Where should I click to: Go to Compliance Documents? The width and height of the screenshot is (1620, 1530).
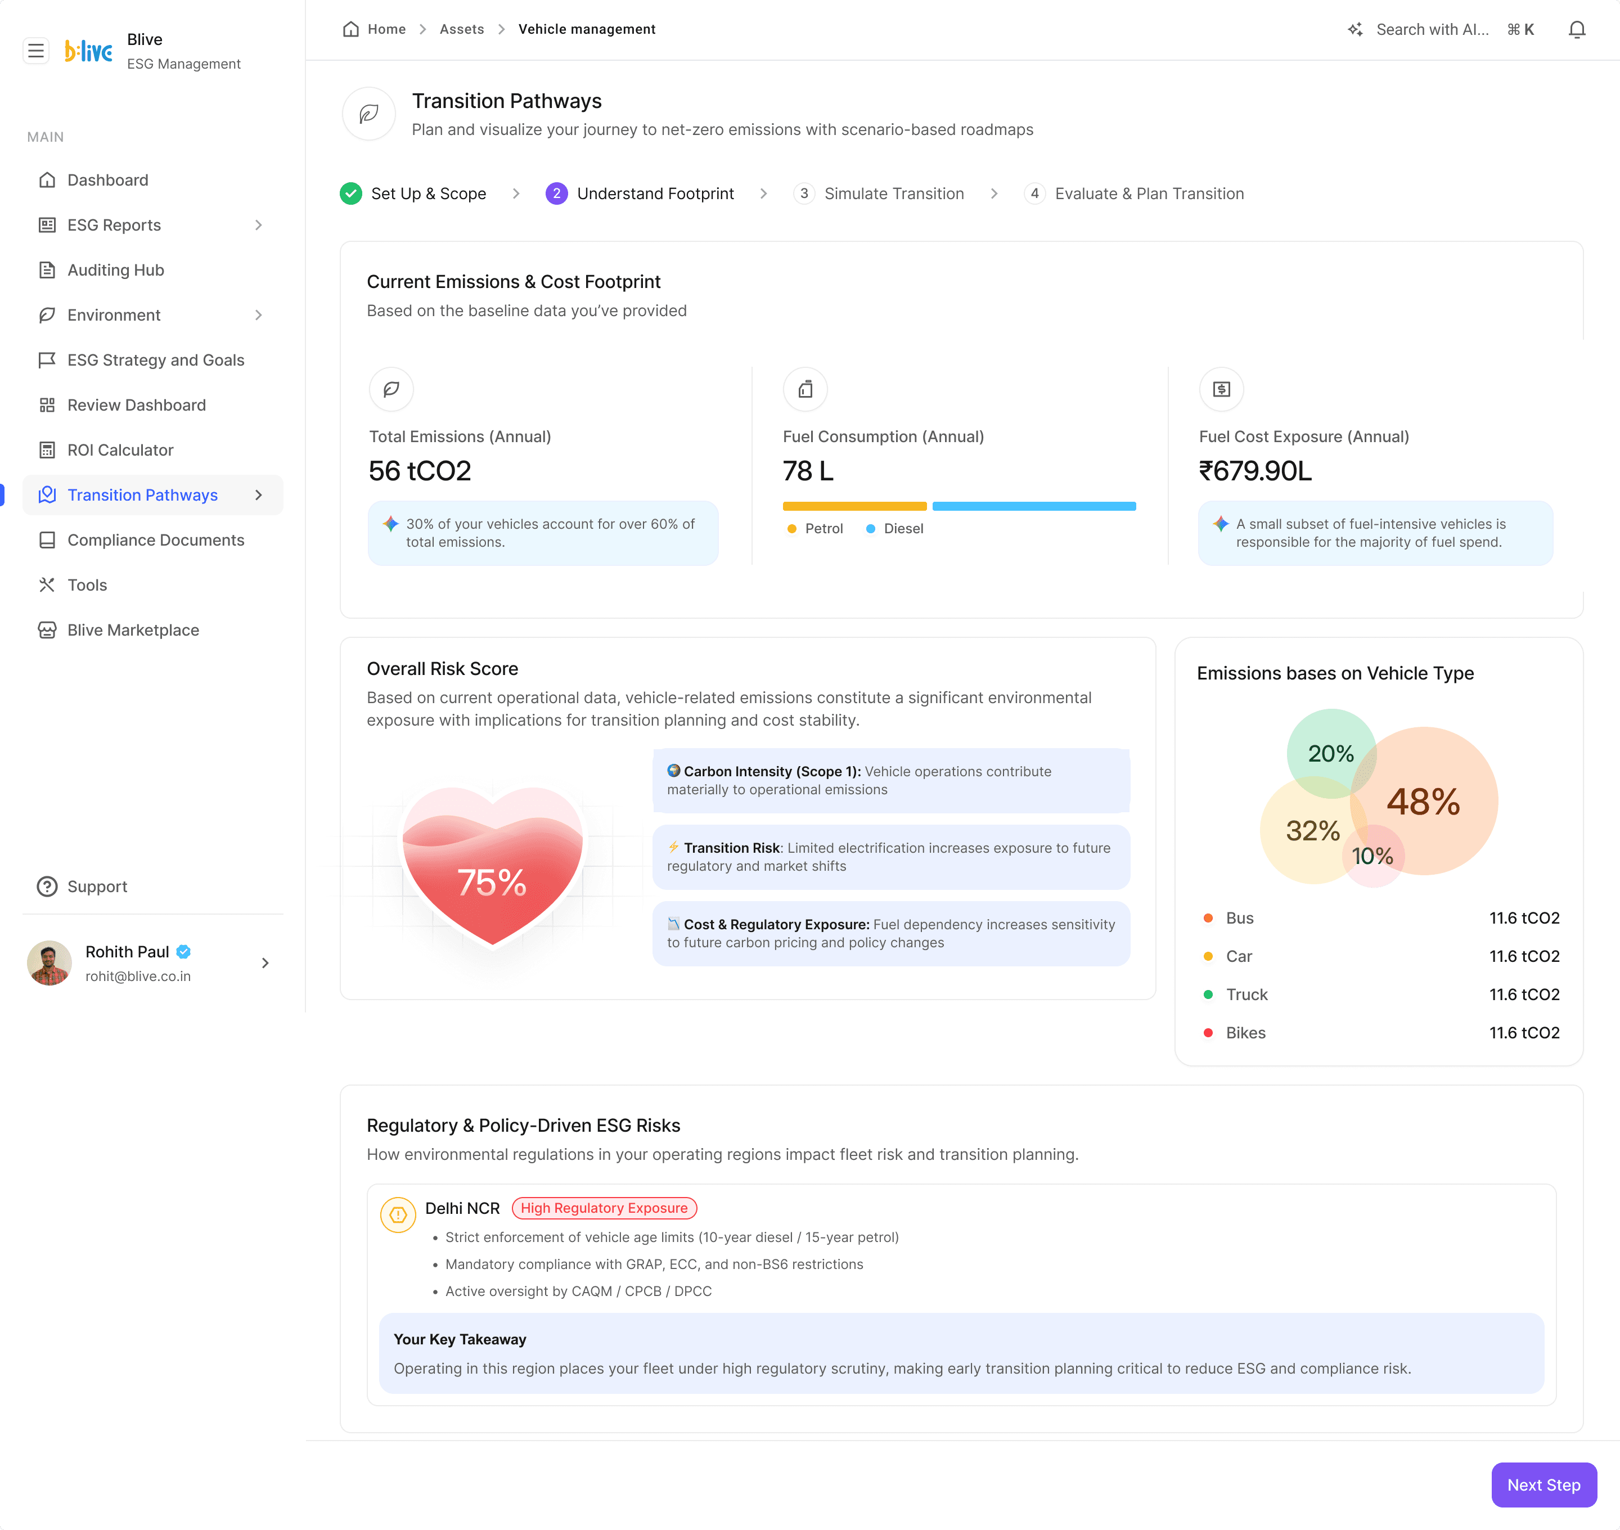pyautogui.click(x=155, y=540)
